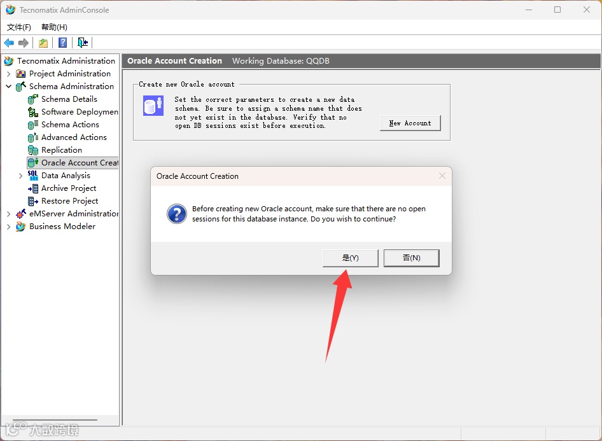Click the Forward arrow in the toolbar
Screen dimensions: 602x441
click(x=24, y=43)
